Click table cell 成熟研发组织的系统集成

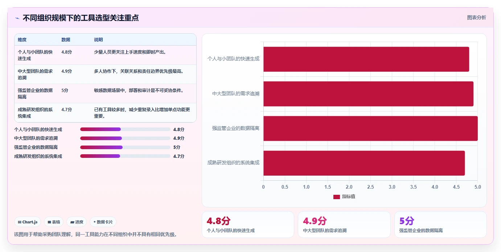tap(35, 113)
